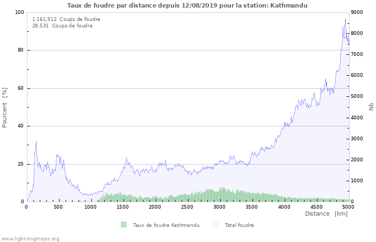Click the lavender Total foudre legend swatch
The width and height of the screenshot is (376, 242).
(216, 225)
